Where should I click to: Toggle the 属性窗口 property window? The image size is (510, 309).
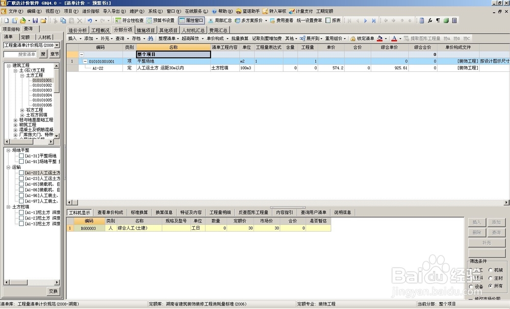point(191,20)
